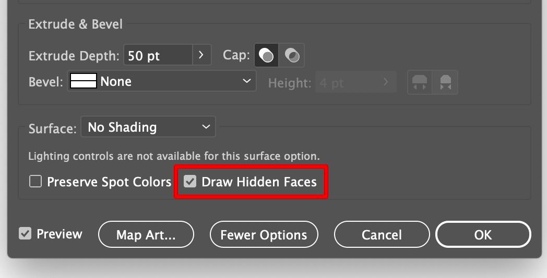Expand the Extrude Depth slider arrow
This screenshot has height=278, width=547.
[x=201, y=55]
